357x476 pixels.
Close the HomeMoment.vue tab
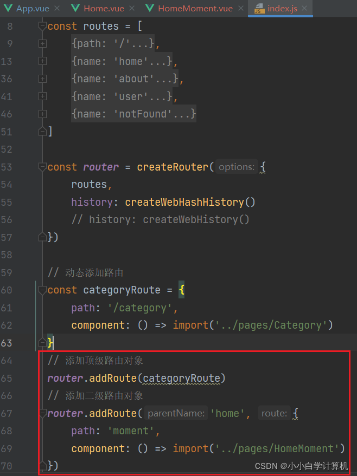point(241,9)
